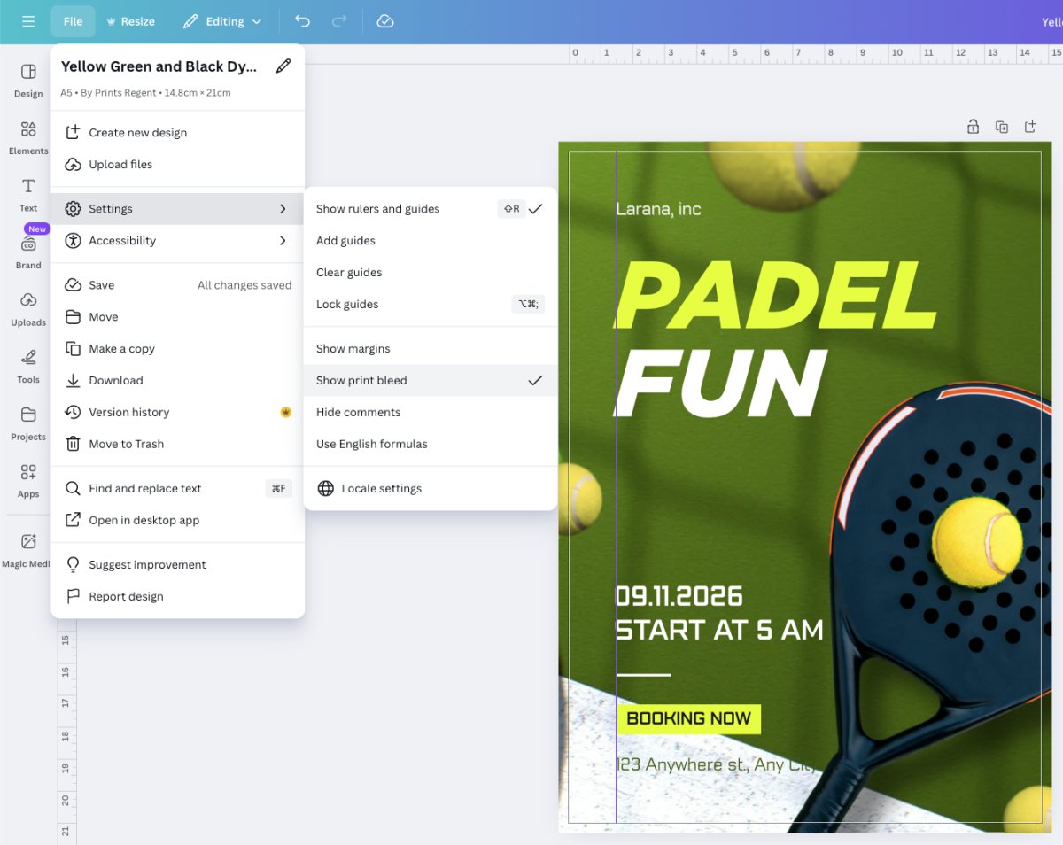
Task: Open the hamburger main menu icon
Action: point(28,21)
